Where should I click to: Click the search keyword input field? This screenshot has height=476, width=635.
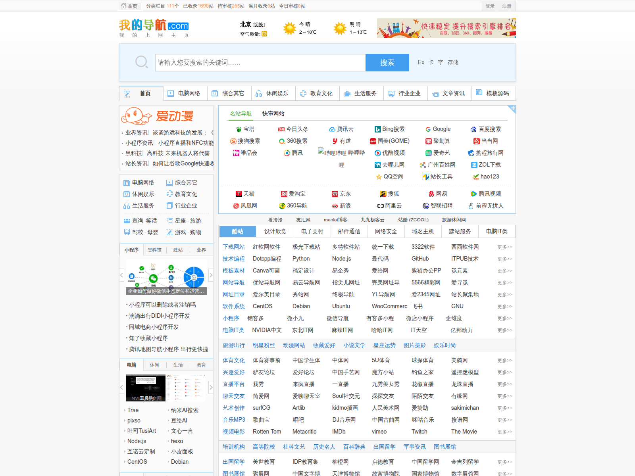(x=260, y=63)
